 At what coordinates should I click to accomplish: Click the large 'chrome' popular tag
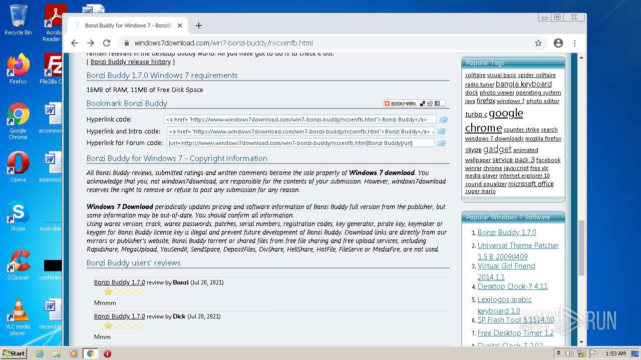[483, 128]
